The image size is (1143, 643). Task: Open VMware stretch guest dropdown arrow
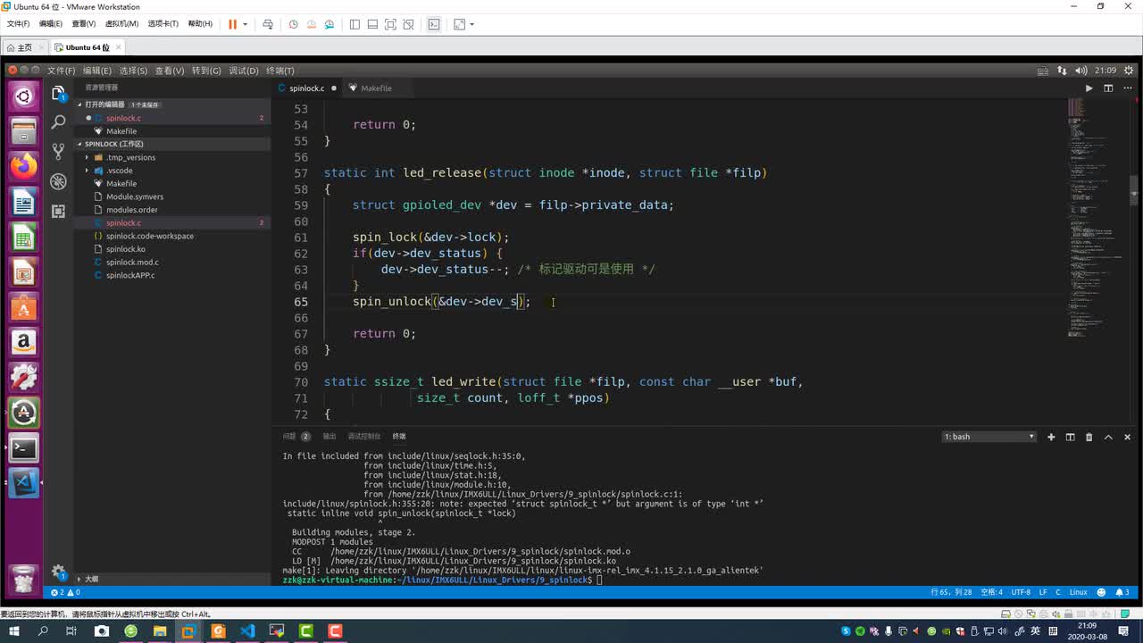coord(472,24)
